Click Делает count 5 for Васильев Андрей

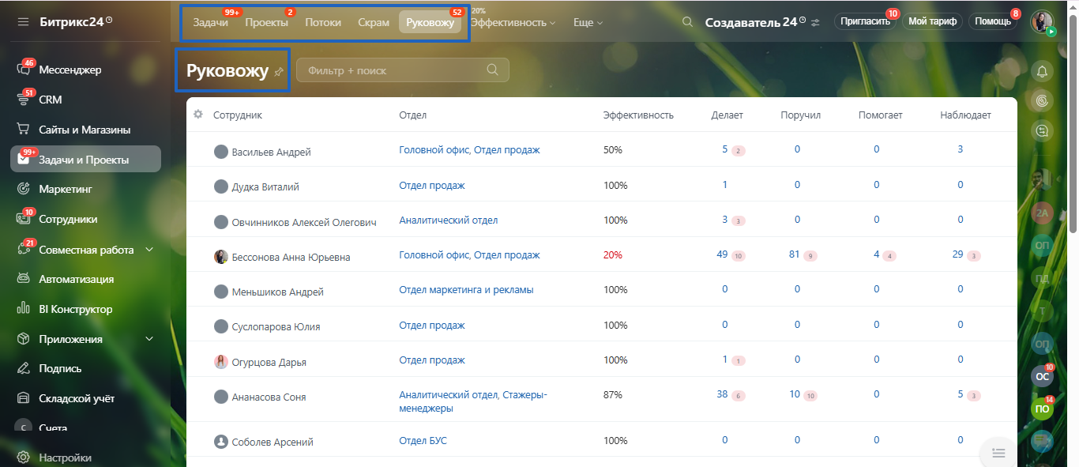point(724,149)
